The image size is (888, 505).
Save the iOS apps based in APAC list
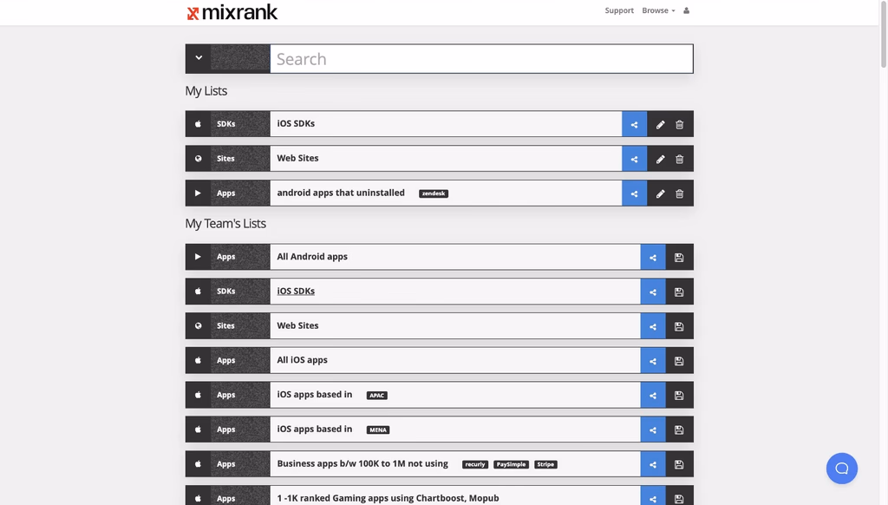[679, 396]
